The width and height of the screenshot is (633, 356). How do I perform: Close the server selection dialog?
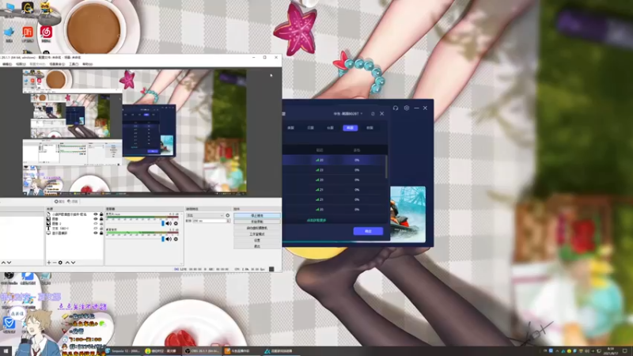382,114
